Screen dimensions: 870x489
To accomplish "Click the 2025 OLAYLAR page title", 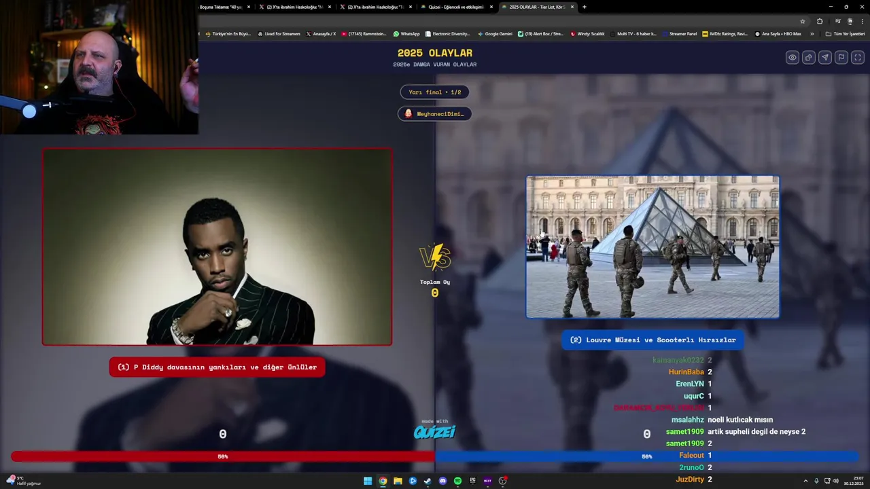I will (435, 53).
